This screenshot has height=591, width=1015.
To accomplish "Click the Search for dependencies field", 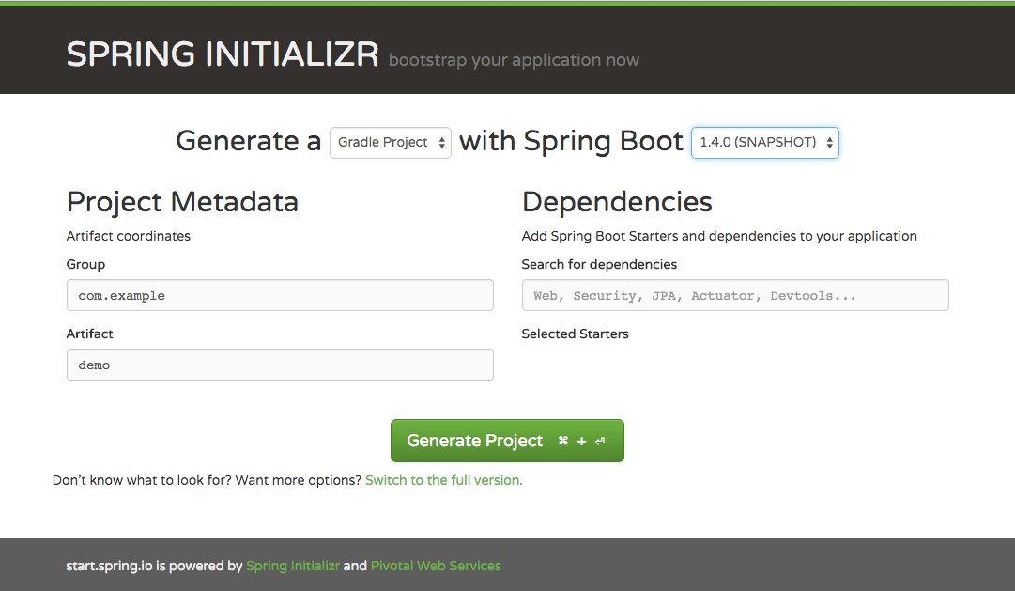I will 735,295.
